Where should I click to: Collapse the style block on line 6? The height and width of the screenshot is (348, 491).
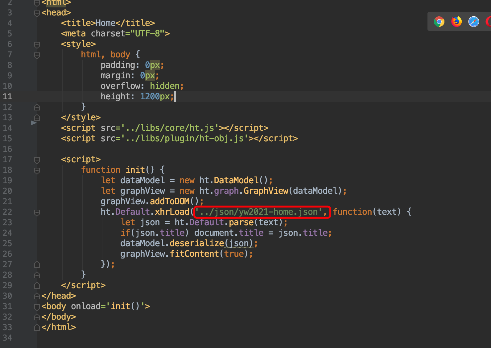coord(37,44)
